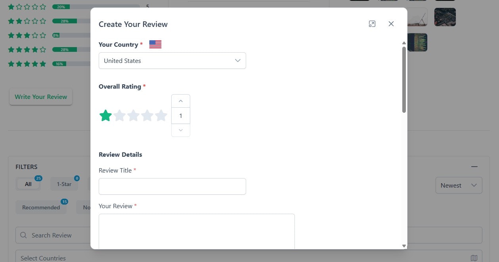This screenshot has height=262, width=499.
Task: Switch to the 1-Star reviews filter tab
Action: (x=64, y=184)
